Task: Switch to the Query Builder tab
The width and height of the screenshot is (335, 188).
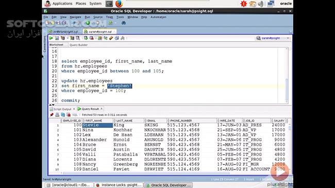Action: point(78,45)
